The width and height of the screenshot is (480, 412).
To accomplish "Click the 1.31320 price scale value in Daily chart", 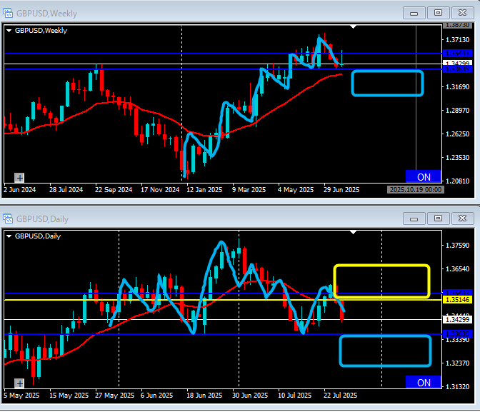I will pos(457,386).
